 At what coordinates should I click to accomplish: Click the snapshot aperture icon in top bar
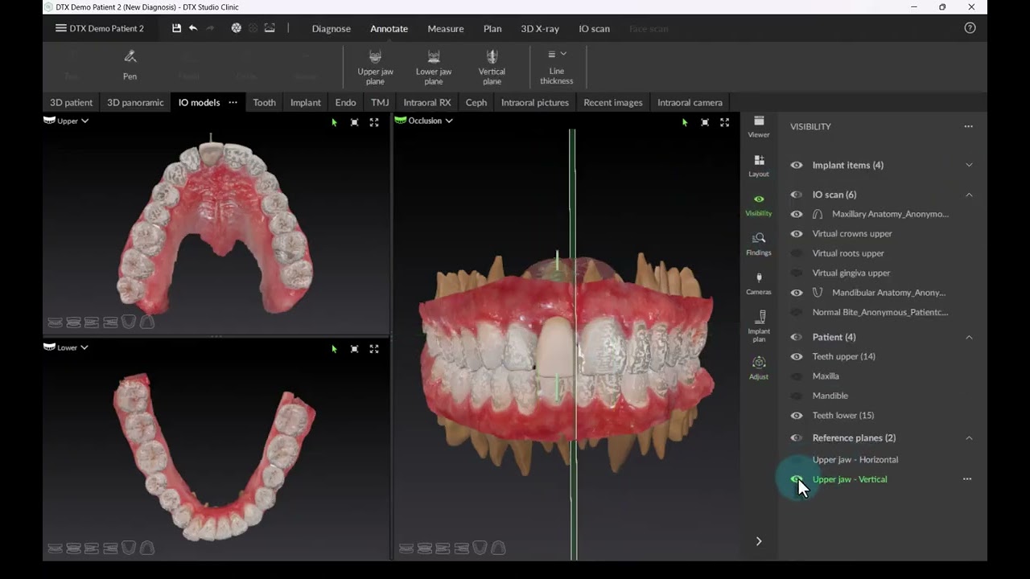tap(236, 28)
